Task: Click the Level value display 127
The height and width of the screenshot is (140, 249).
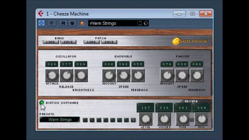Action: pos(146,108)
